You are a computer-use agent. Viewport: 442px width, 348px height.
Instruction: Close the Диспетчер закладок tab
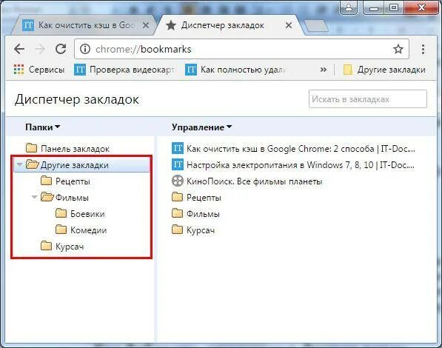click(288, 25)
